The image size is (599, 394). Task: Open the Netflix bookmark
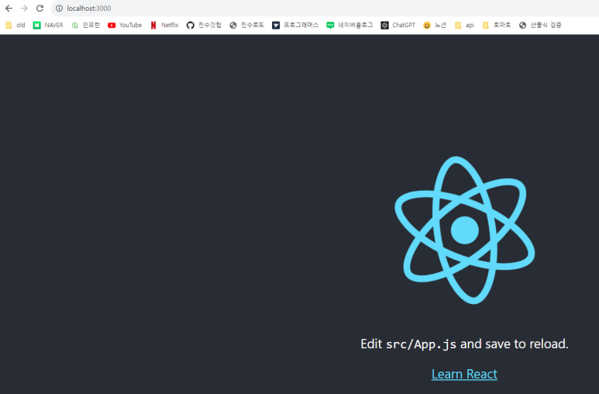point(164,26)
